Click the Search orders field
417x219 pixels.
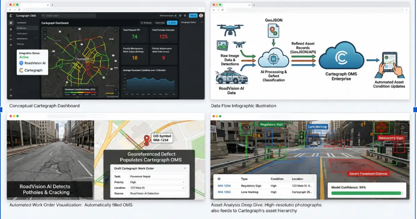point(68,16)
